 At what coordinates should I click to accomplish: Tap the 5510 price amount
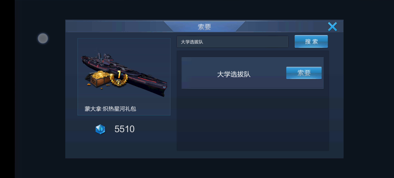coord(124,129)
